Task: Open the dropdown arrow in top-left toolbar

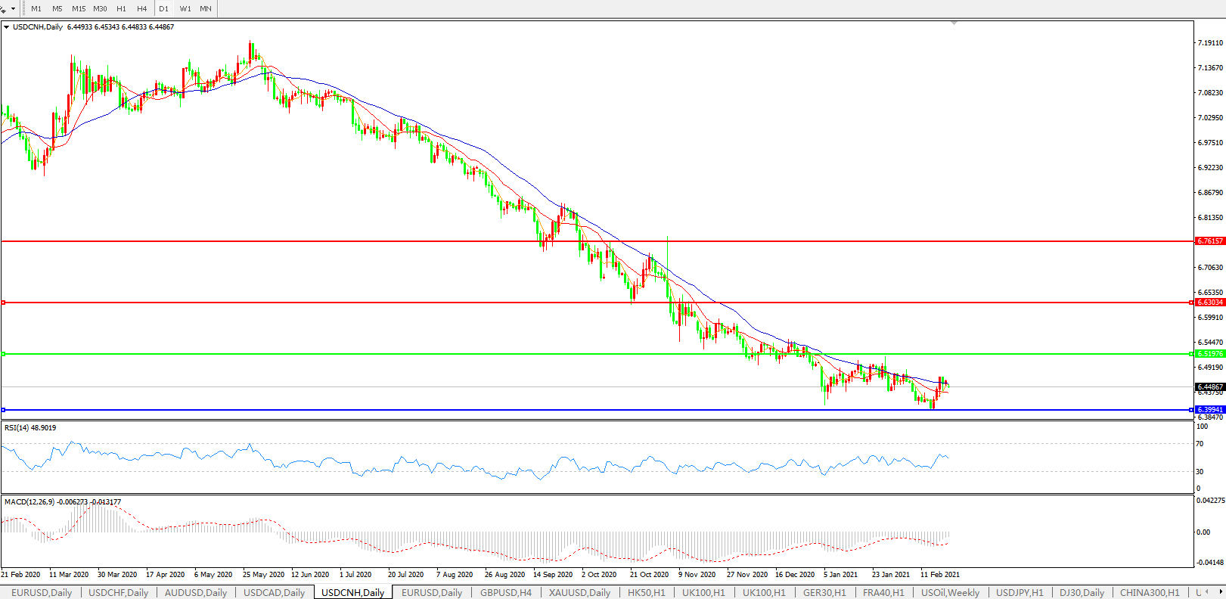Action: point(14,9)
